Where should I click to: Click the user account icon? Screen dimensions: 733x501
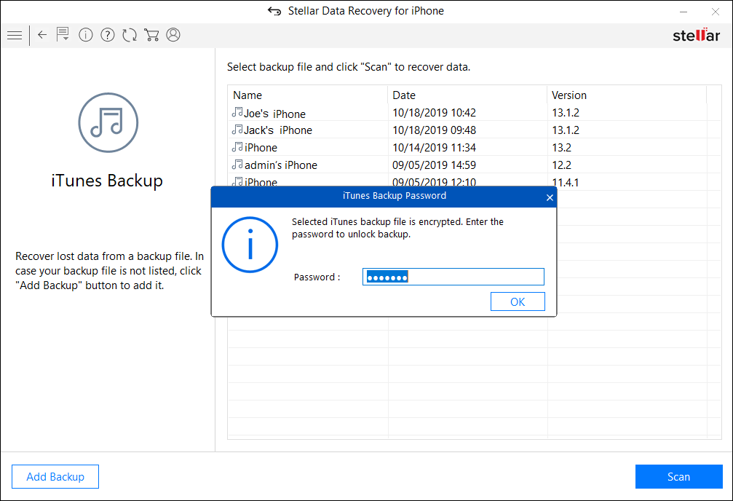tap(173, 35)
